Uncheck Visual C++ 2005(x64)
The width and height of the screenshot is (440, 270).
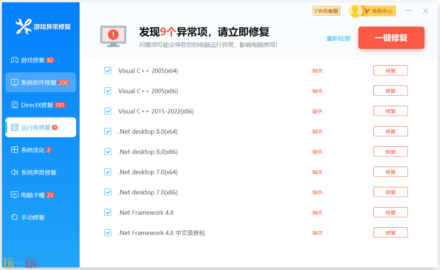(x=108, y=70)
